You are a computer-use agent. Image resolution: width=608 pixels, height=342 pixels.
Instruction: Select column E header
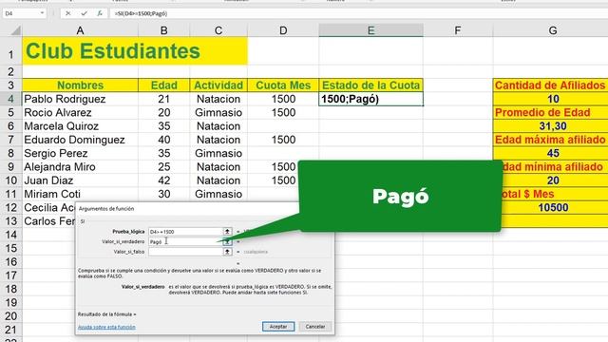point(371,30)
